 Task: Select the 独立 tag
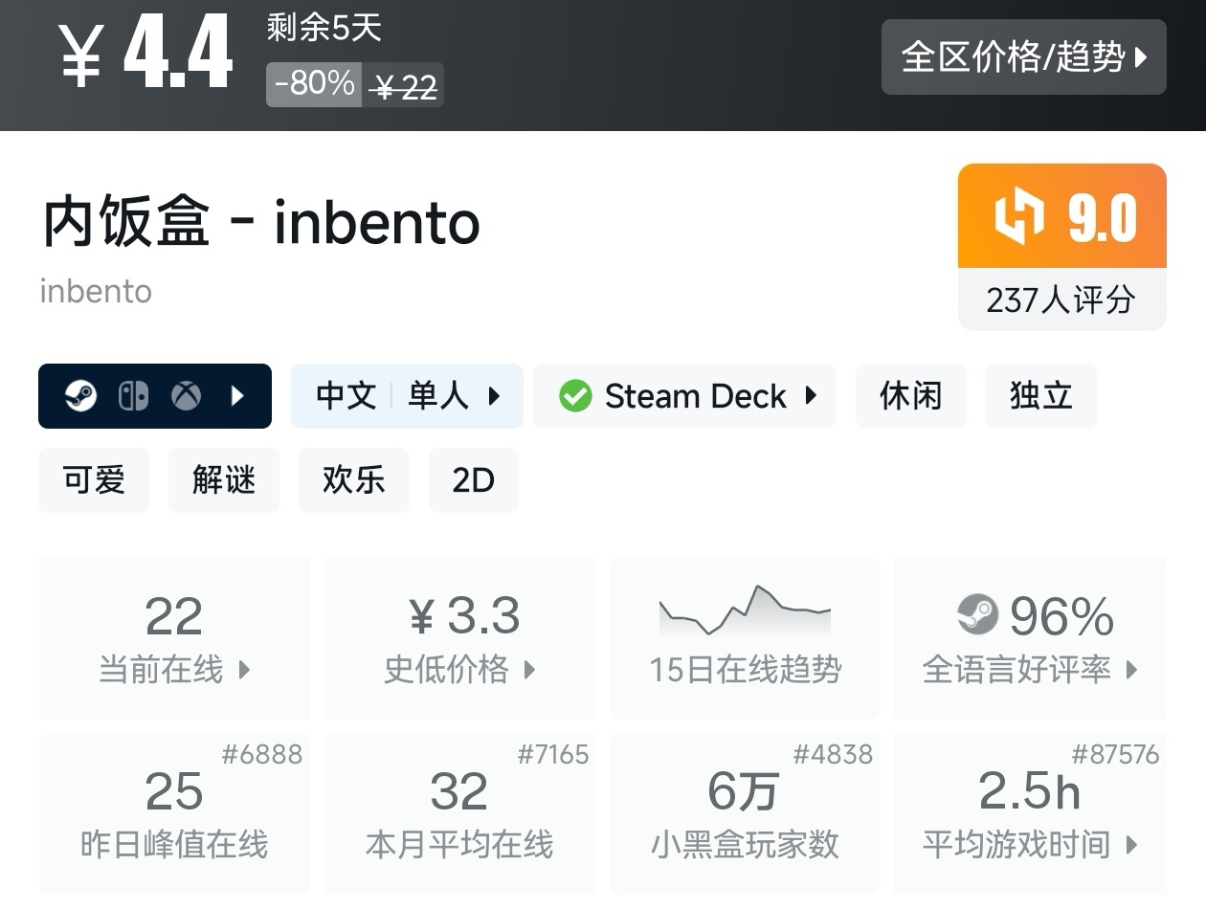1040,395
